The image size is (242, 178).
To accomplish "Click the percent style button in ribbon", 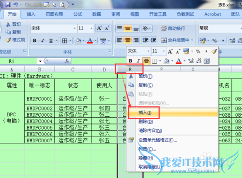I will 214,41.
